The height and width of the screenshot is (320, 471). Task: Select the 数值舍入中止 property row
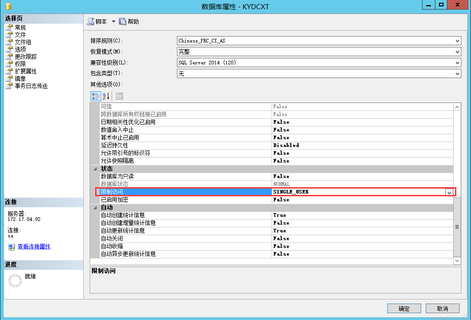(x=276, y=130)
